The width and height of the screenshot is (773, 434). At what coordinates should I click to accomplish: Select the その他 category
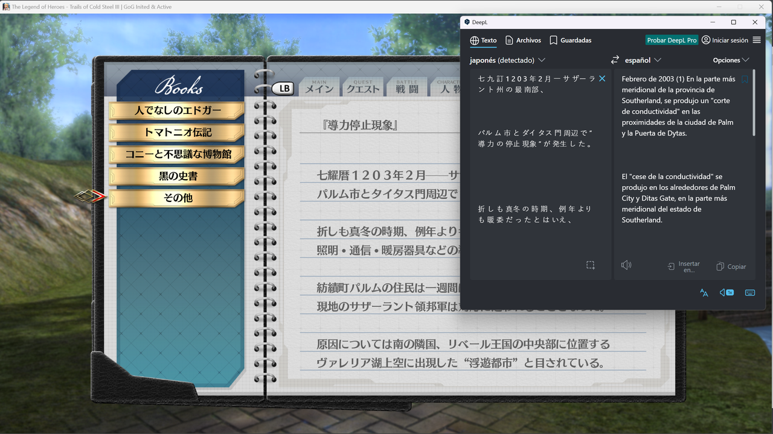pyautogui.click(x=177, y=198)
